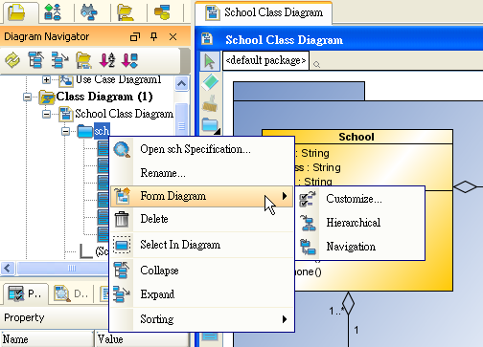Expand the Use Case Diagram1 node

point(46,79)
